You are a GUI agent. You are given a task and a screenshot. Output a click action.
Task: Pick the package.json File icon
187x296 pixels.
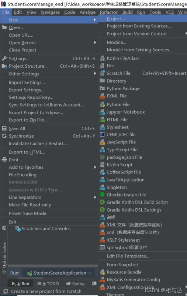[102, 157]
